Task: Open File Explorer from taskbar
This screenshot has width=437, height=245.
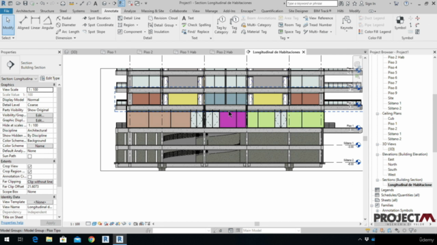Action: pos(49,240)
